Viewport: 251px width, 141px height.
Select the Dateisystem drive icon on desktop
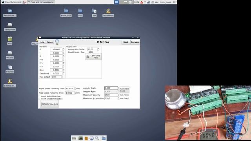(10, 25)
